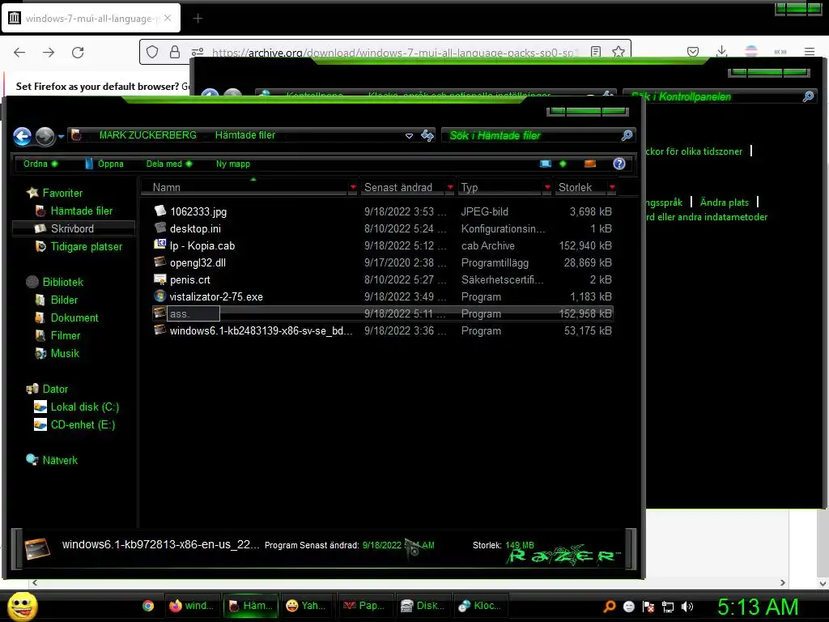Click the Firefox reload button
This screenshot has width=829, height=622.
click(78, 53)
